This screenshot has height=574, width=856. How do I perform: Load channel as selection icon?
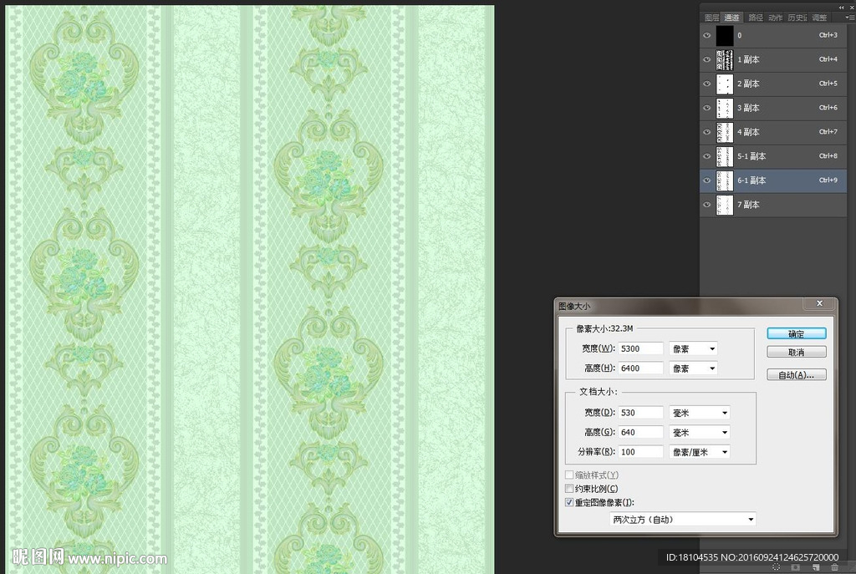point(777,567)
